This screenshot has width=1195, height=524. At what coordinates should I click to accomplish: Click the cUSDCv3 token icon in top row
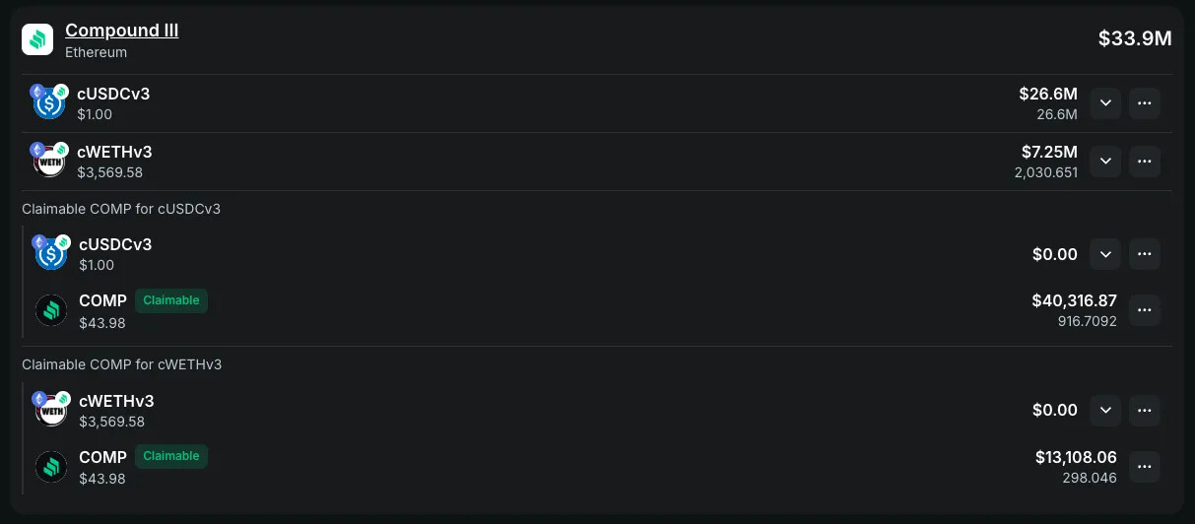click(49, 102)
